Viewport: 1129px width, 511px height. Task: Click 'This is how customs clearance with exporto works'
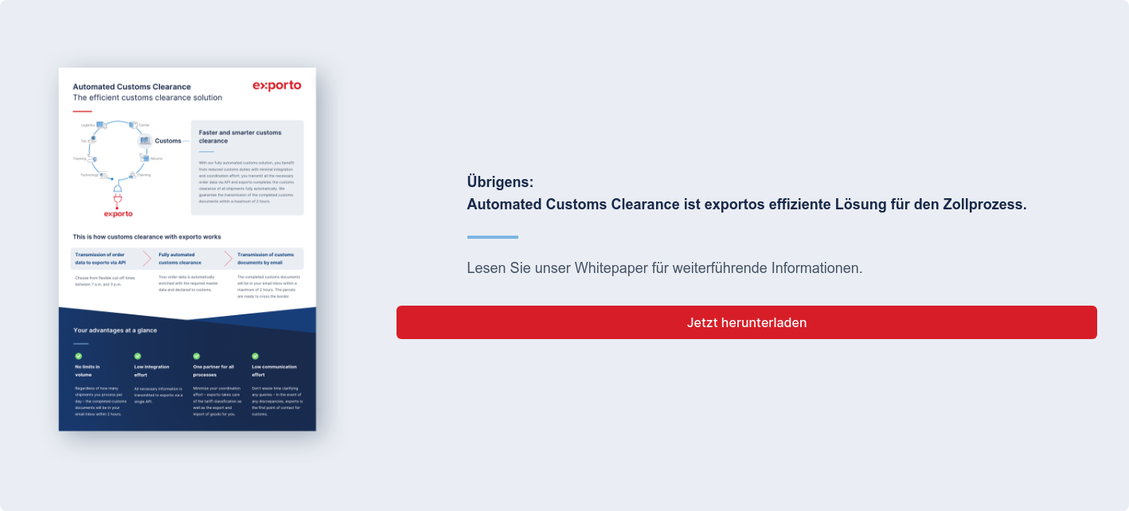pyautogui.click(x=147, y=236)
